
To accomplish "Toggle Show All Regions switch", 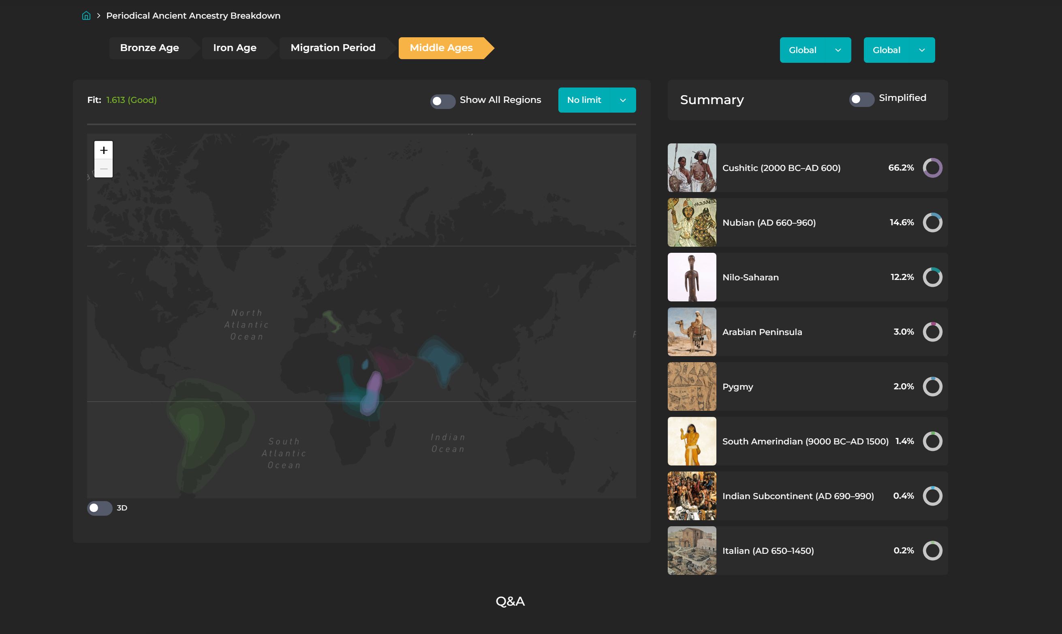I will (442, 101).
